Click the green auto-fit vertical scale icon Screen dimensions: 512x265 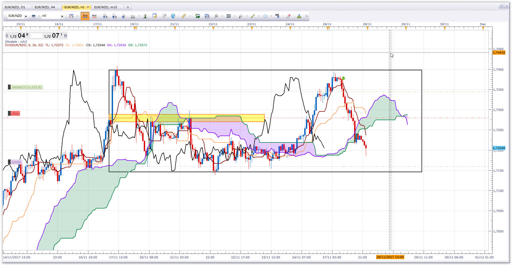(145, 16)
